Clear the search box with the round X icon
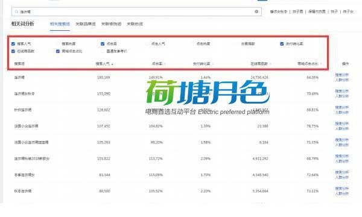 (256, 11)
